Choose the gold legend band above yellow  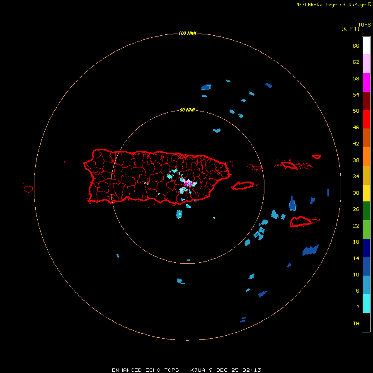[x=366, y=175]
